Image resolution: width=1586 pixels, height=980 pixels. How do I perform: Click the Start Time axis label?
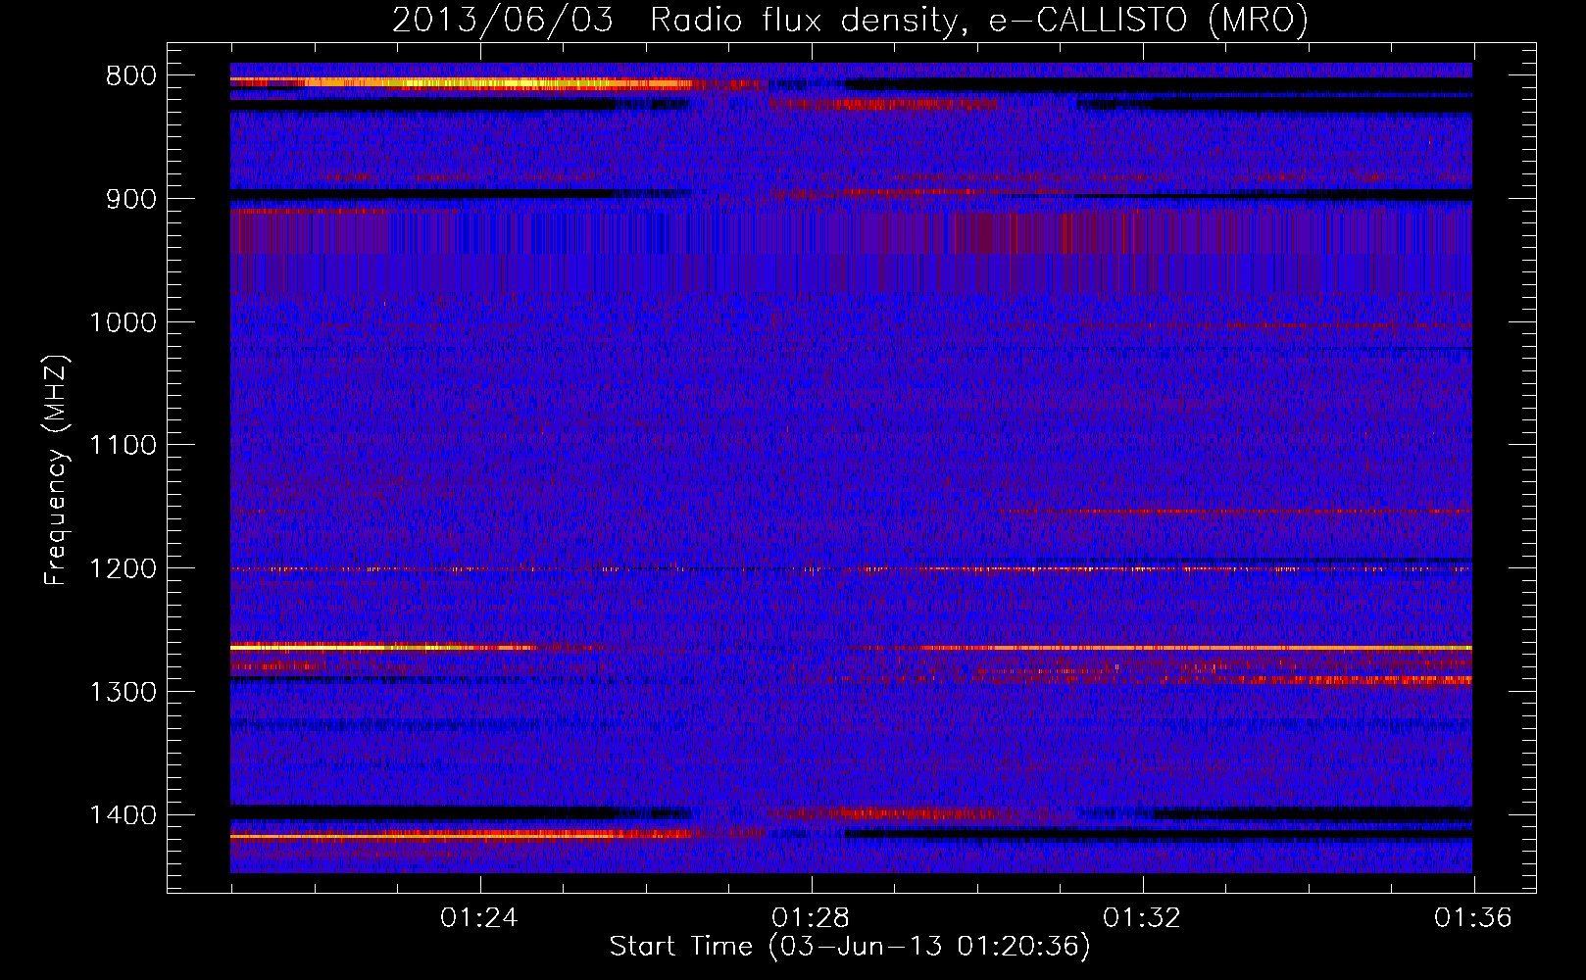pos(850,947)
